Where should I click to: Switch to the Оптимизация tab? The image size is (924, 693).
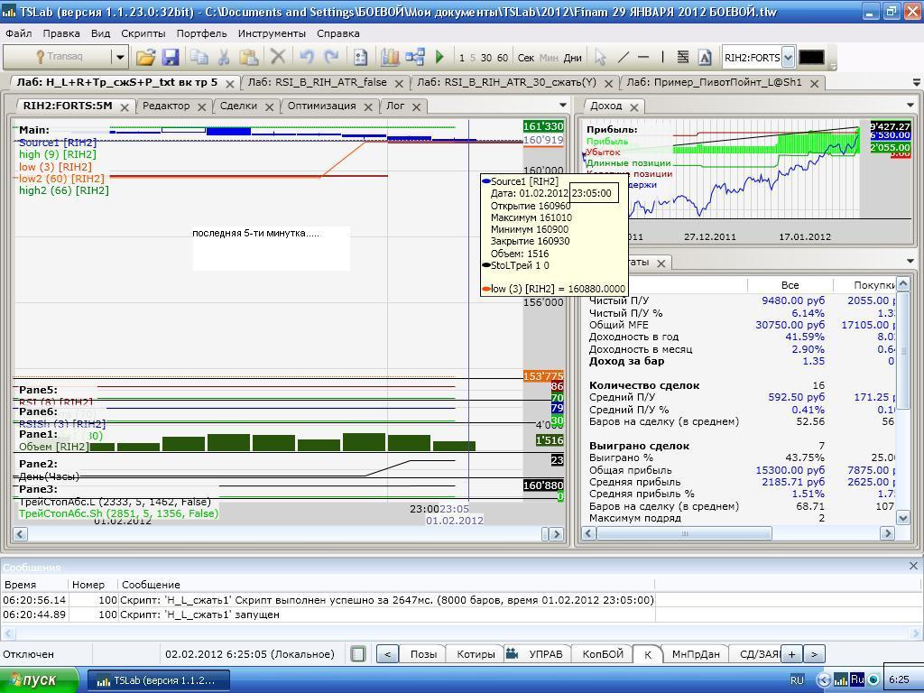coord(321,106)
